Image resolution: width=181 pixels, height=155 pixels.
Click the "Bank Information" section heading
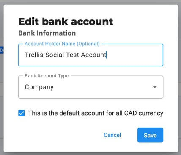coord(47,33)
